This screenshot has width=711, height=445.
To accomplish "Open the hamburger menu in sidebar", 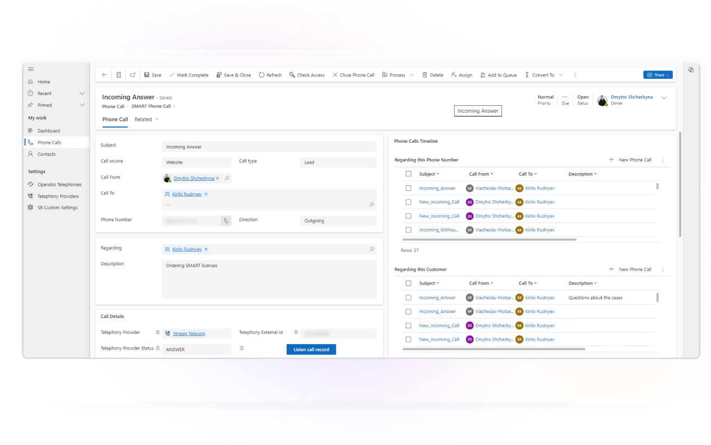I will (x=31, y=69).
